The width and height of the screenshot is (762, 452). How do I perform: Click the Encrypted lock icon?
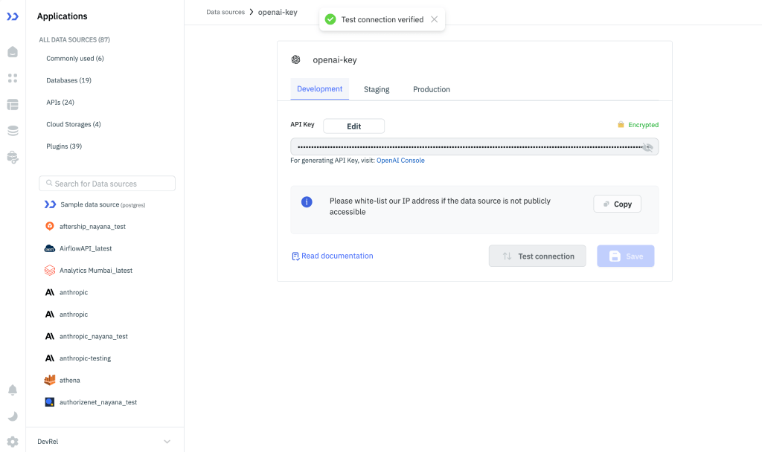(621, 125)
